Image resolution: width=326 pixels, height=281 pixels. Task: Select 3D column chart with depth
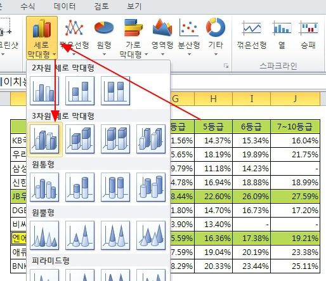click(x=151, y=139)
